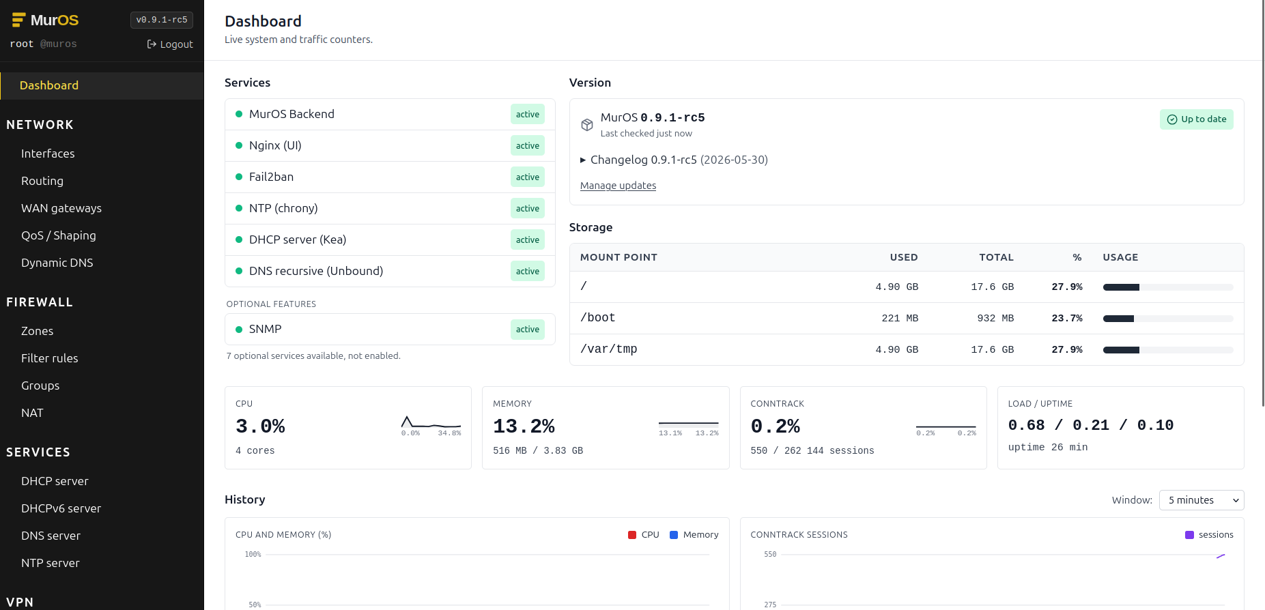Click the CONNTRACK SESSIONS chart title
The width and height of the screenshot is (1265, 610).
pyautogui.click(x=799, y=535)
